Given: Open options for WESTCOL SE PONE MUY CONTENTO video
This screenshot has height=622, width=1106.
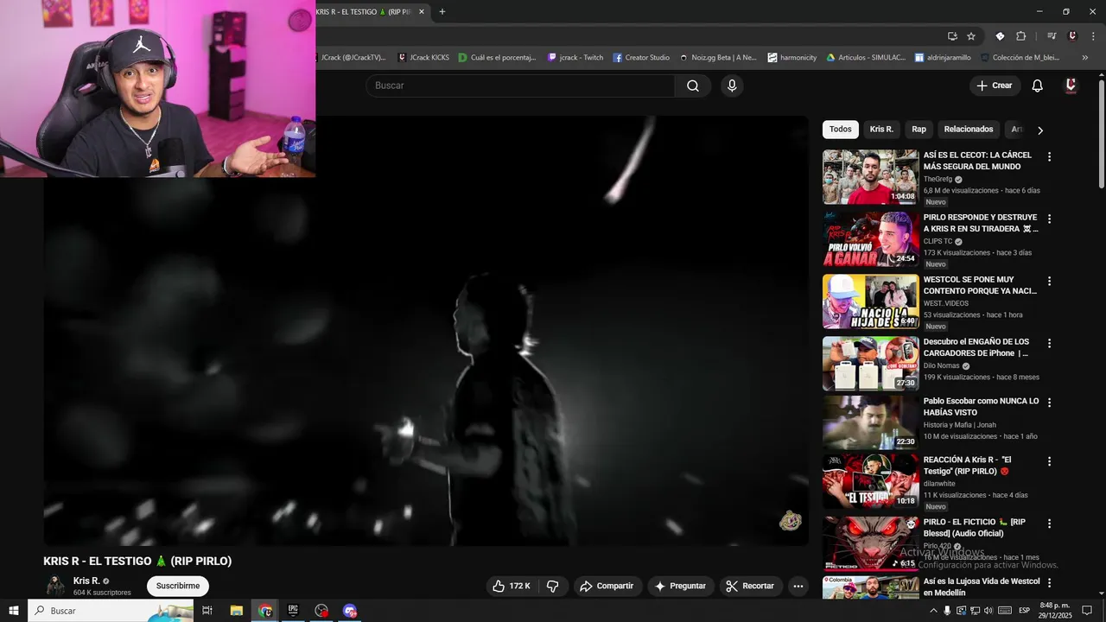Looking at the screenshot, I should (1050, 282).
